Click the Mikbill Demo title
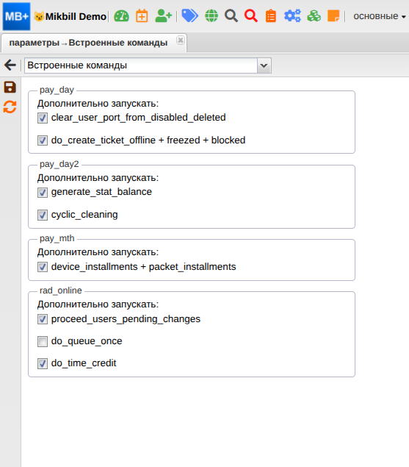Image resolution: width=409 pixels, height=467 pixels. (76, 16)
